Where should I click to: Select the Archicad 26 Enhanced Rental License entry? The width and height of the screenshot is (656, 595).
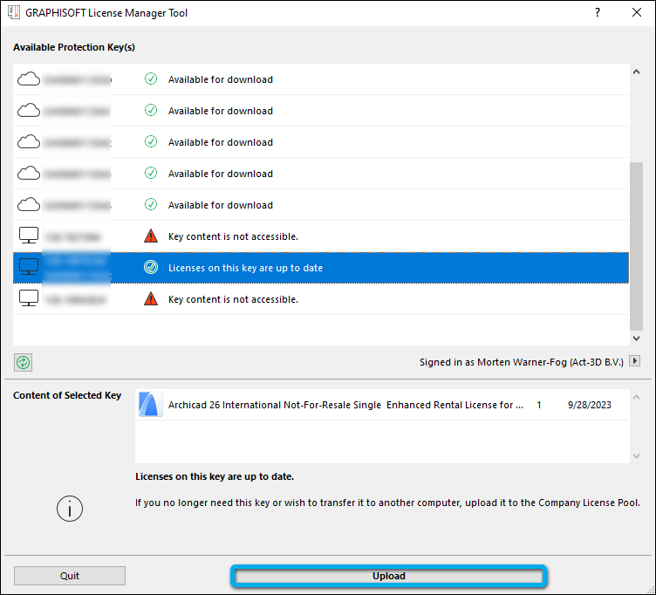345,405
